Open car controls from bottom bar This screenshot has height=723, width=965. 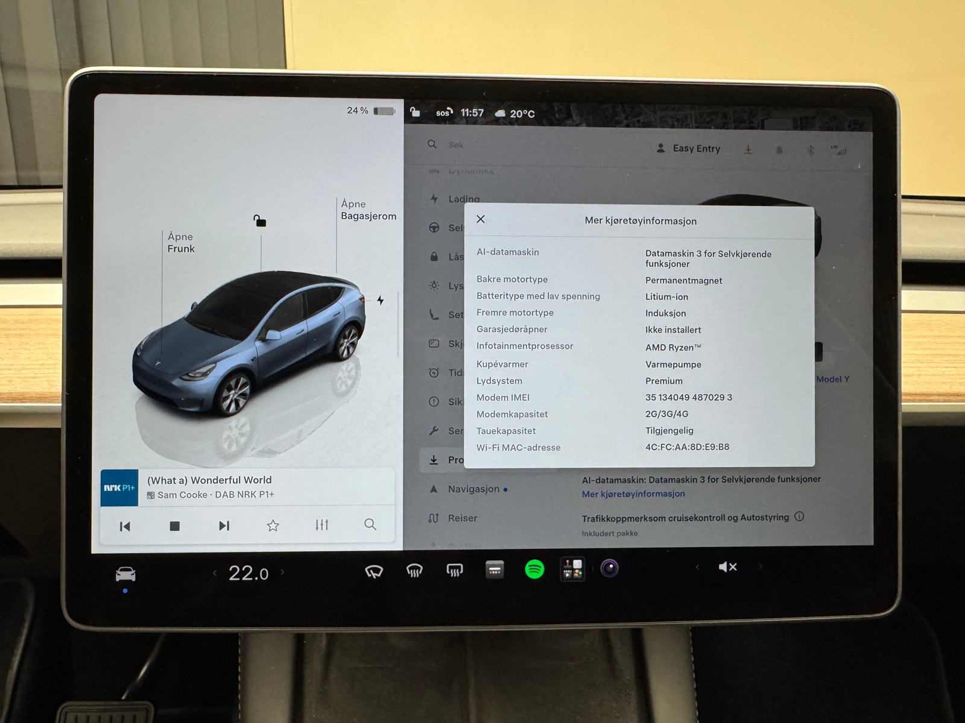[125, 574]
